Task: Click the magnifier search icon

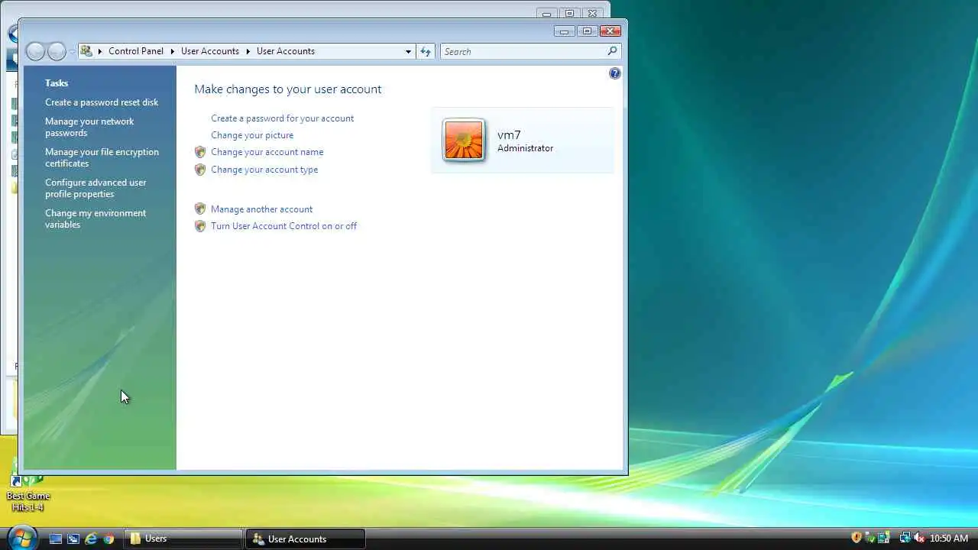Action: tap(612, 51)
